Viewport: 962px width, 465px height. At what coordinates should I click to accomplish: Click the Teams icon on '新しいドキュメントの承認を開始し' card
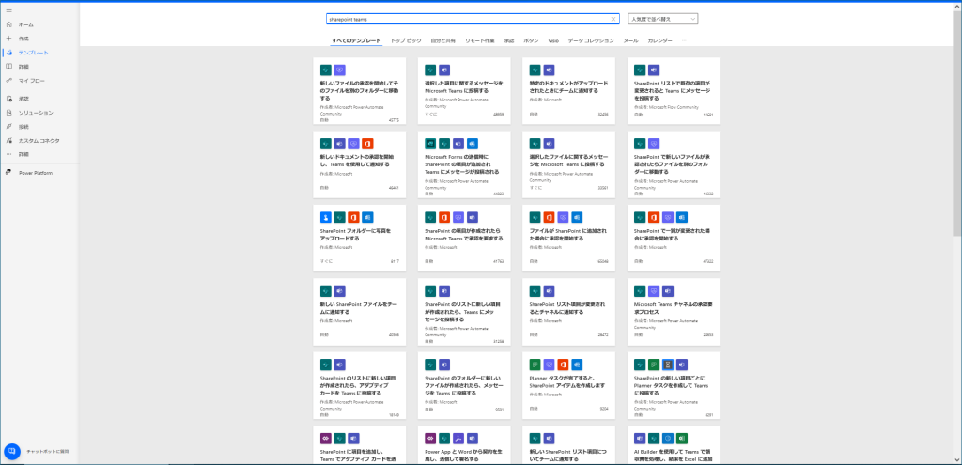coord(339,144)
